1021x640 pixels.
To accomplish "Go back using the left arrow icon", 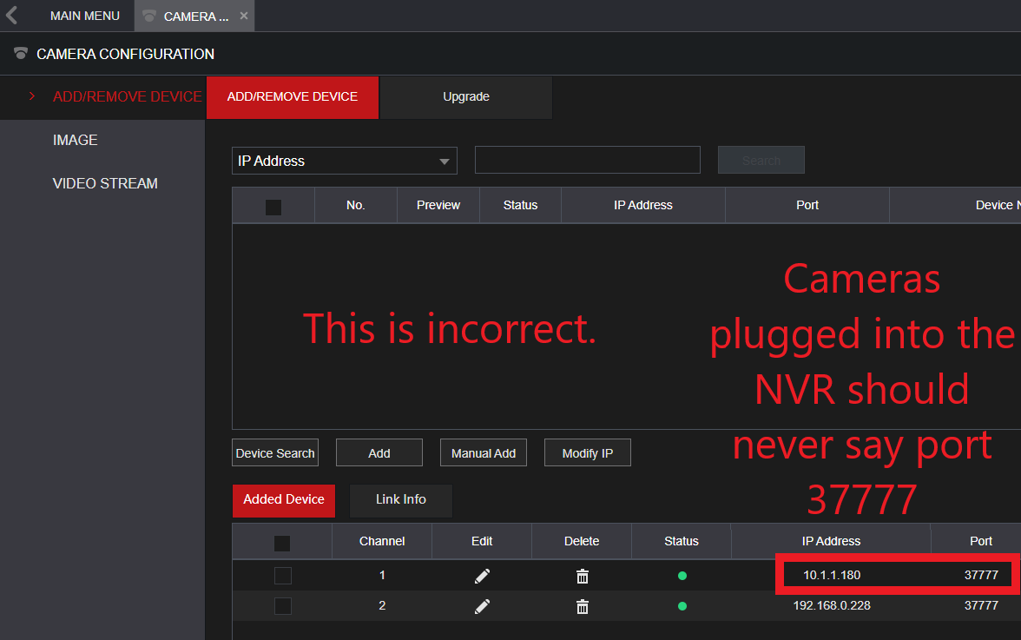I will tap(12, 15).
